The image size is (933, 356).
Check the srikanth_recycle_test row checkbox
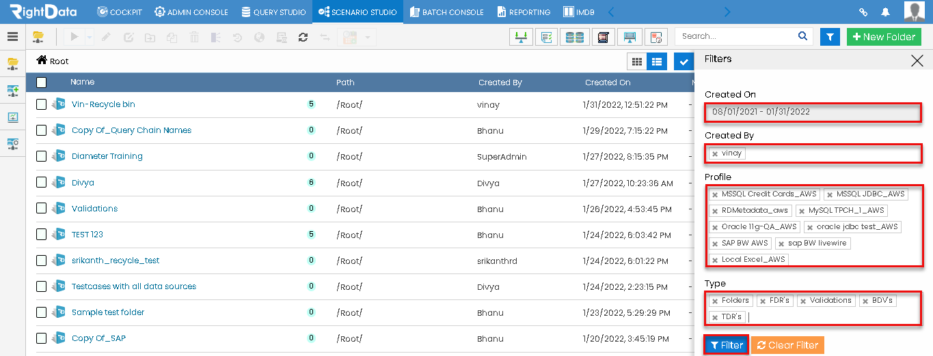(x=42, y=261)
